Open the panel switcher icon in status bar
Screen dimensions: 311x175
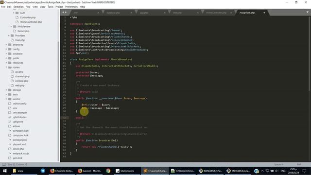coord(4,164)
